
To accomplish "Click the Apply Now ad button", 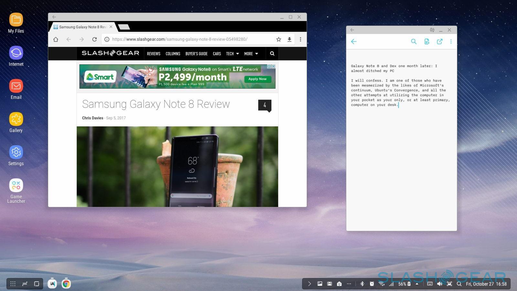I will (257, 79).
